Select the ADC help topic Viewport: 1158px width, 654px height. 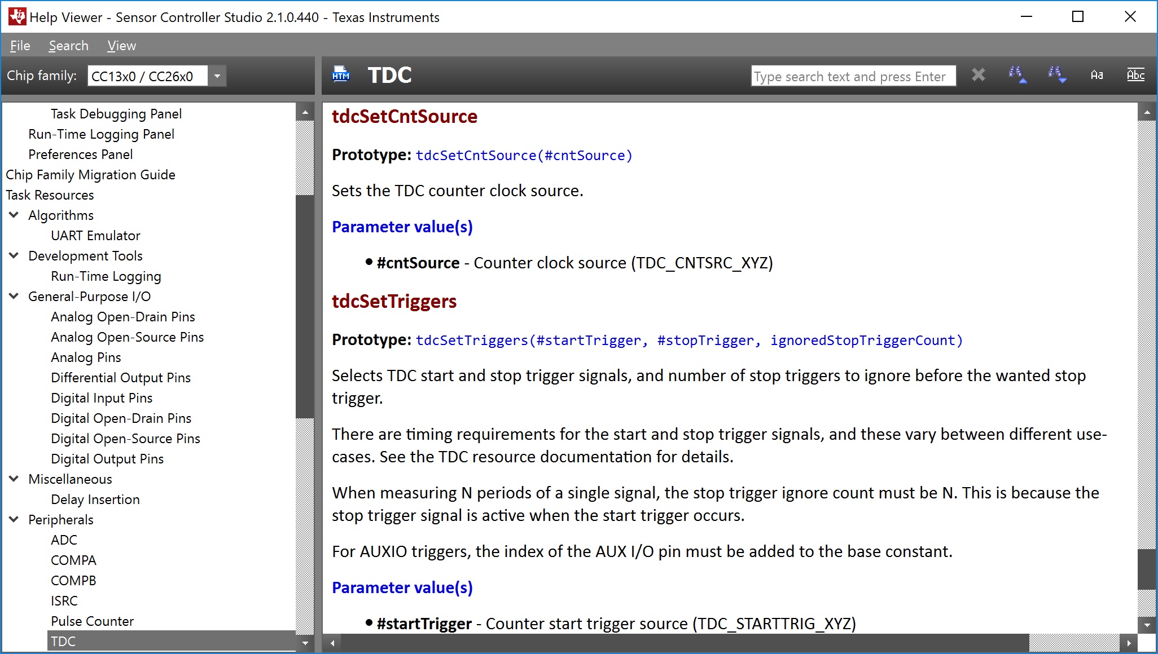tap(64, 540)
